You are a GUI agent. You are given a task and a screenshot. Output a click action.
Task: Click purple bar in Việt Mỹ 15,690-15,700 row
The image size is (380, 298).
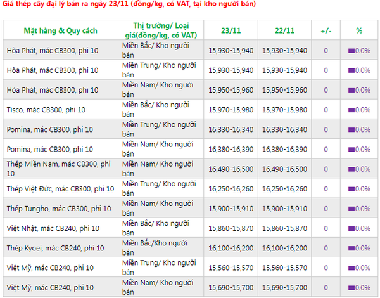pyautogui.click(x=351, y=288)
